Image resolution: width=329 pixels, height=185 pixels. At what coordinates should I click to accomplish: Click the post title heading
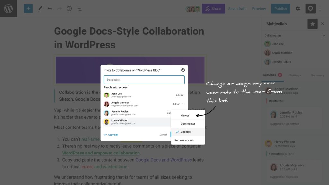129,38
